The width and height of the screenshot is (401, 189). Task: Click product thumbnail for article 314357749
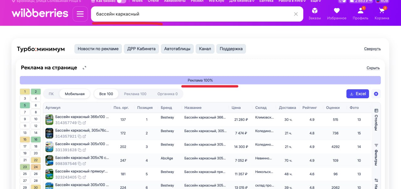point(49,120)
